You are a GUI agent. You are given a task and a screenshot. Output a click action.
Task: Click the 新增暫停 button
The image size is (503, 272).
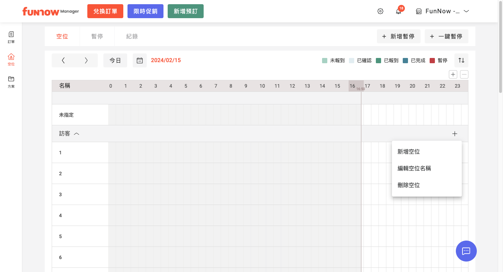399,36
